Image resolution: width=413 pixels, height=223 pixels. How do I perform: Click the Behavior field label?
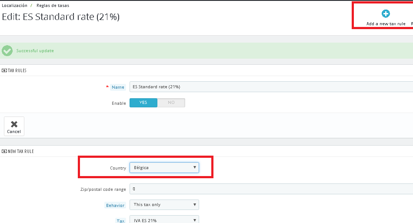coord(115,205)
